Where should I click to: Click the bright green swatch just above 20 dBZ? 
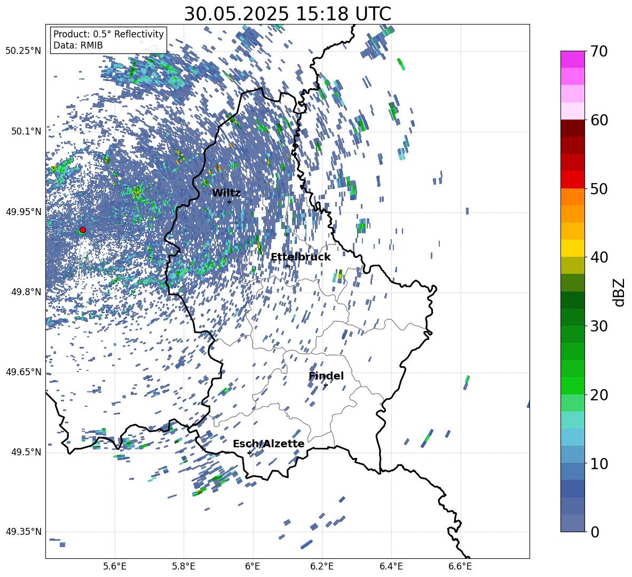click(572, 385)
